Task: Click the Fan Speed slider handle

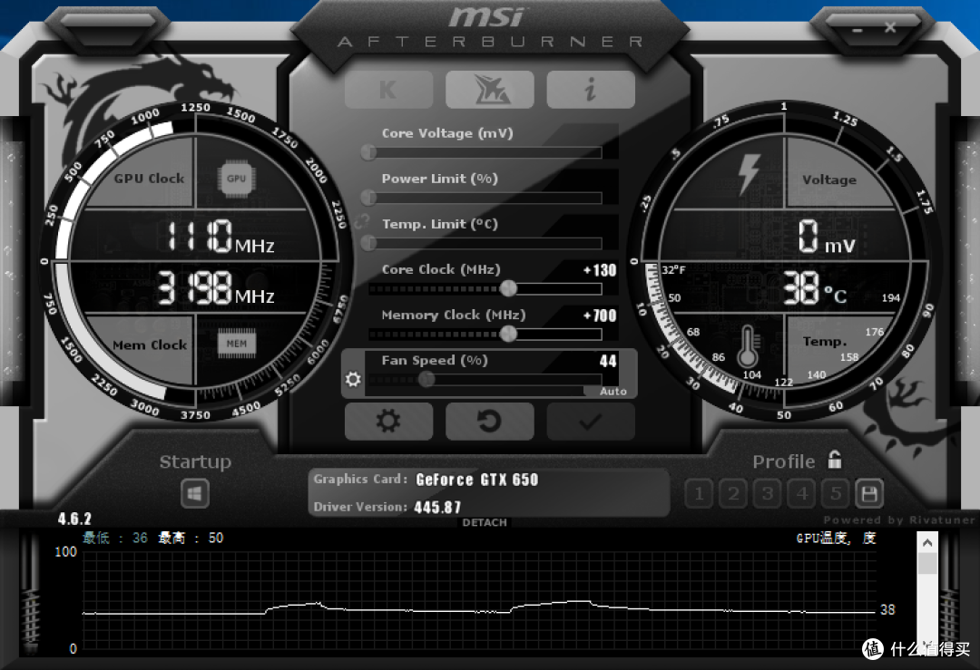Action: (426, 379)
